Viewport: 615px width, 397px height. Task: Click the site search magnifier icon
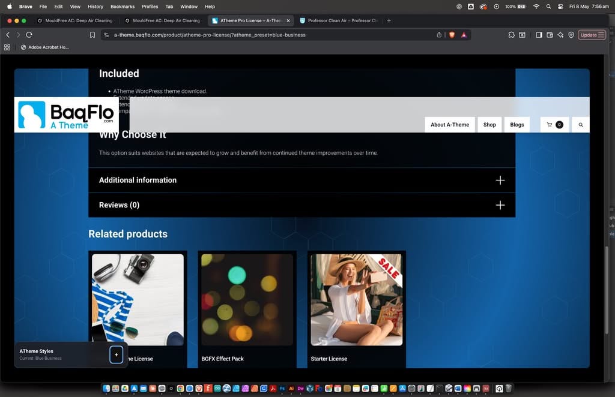point(581,125)
